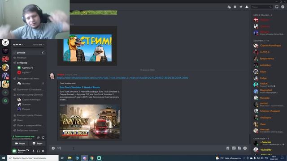Open File Explorer from taskbar
287x161 pixels.
[70, 158]
